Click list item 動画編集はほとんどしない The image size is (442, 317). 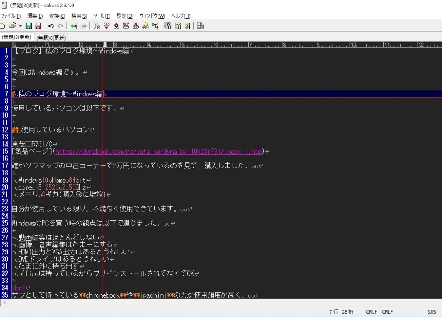(x=56, y=238)
